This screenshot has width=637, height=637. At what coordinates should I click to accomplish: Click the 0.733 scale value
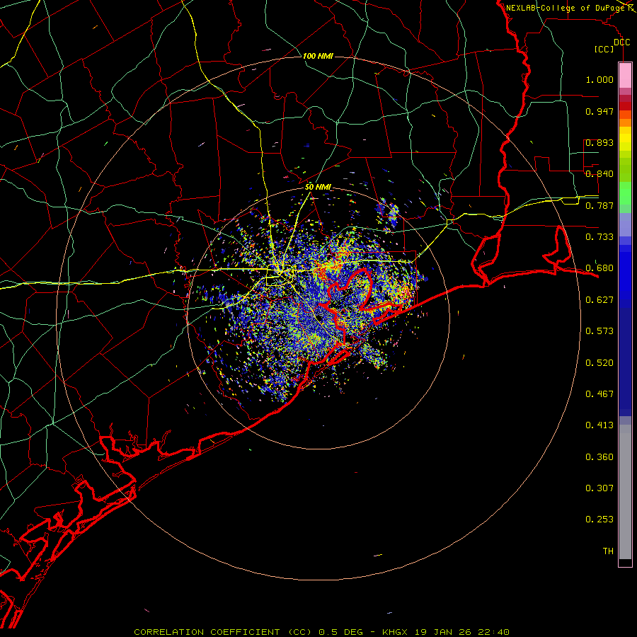click(x=599, y=237)
